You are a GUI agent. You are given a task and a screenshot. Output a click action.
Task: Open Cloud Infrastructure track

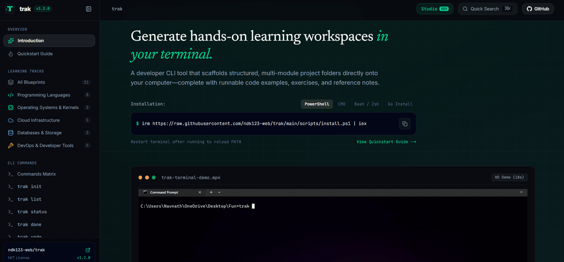tap(49, 120)
